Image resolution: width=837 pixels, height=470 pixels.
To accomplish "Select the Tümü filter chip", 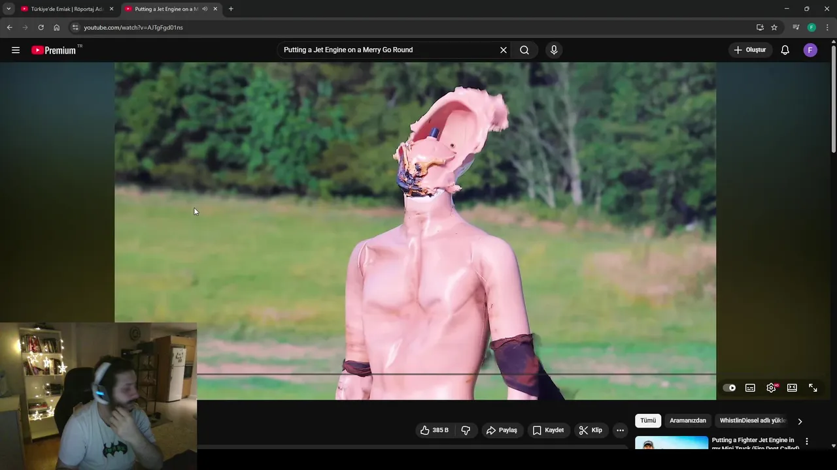I will 648,421.
